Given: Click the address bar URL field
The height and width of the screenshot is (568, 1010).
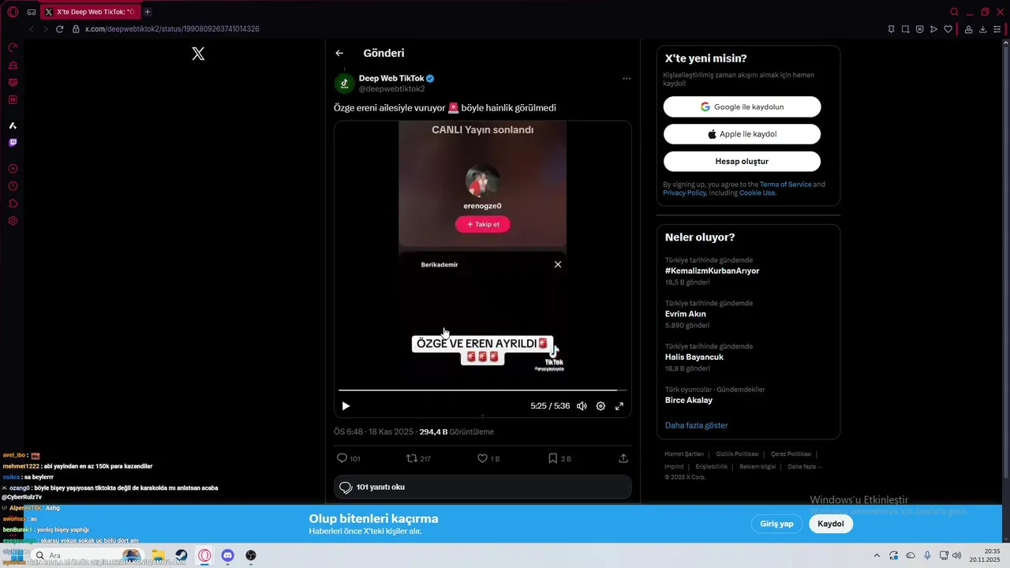Looking at the screenshot, I should pos(172,29).
